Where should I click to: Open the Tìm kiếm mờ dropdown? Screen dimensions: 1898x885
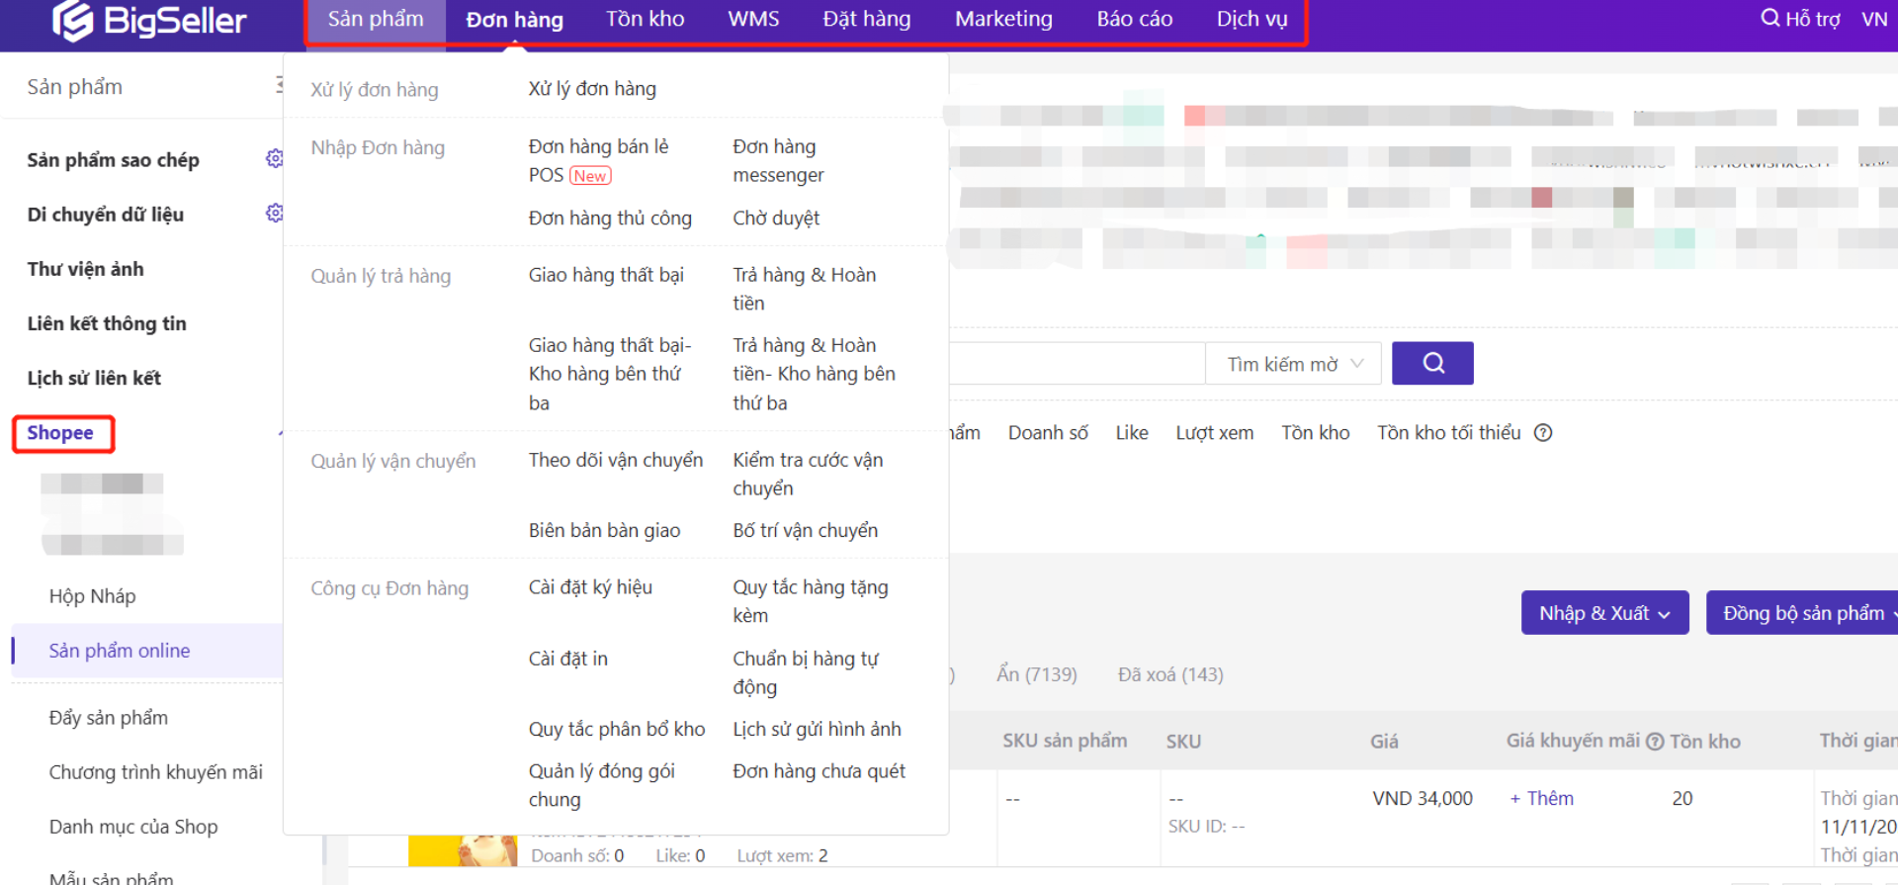pyautogui.click(x=1295, y=364)
